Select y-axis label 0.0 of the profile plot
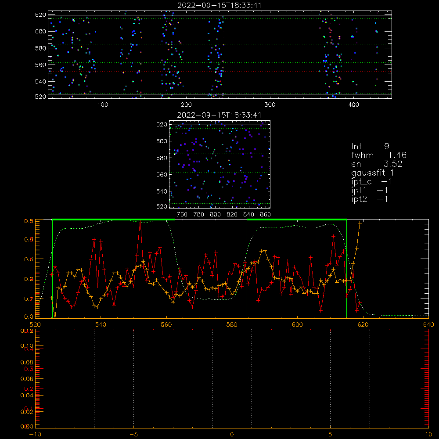 (x=29, y=317)
